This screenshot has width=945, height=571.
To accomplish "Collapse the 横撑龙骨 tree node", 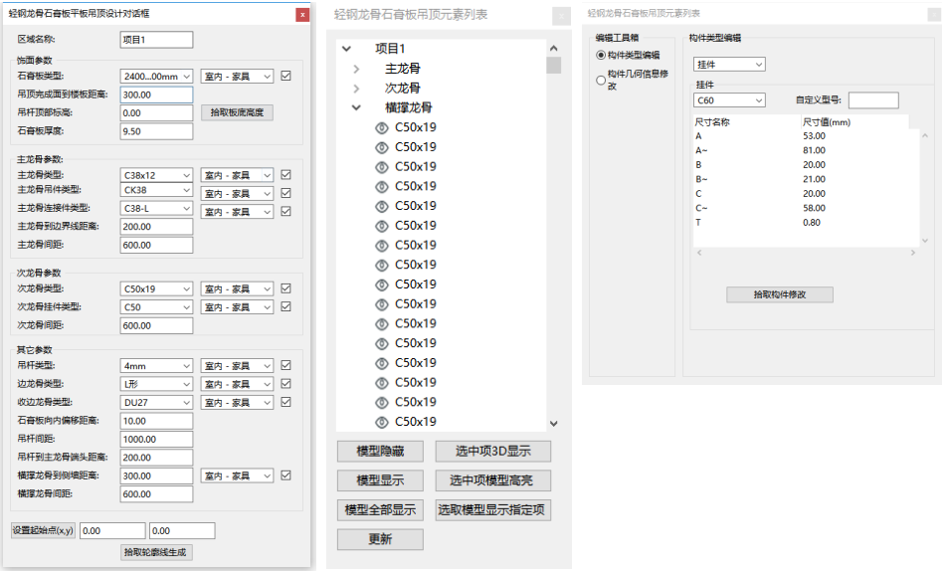I will pyautogui.click(x=356, y=107).
